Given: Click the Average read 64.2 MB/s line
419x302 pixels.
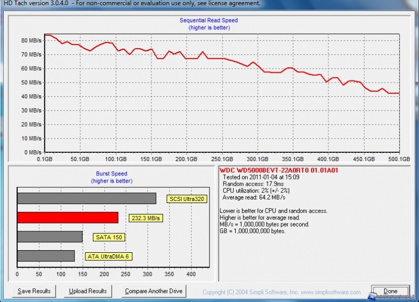Looking at the screenshot, I should [253, 197].
